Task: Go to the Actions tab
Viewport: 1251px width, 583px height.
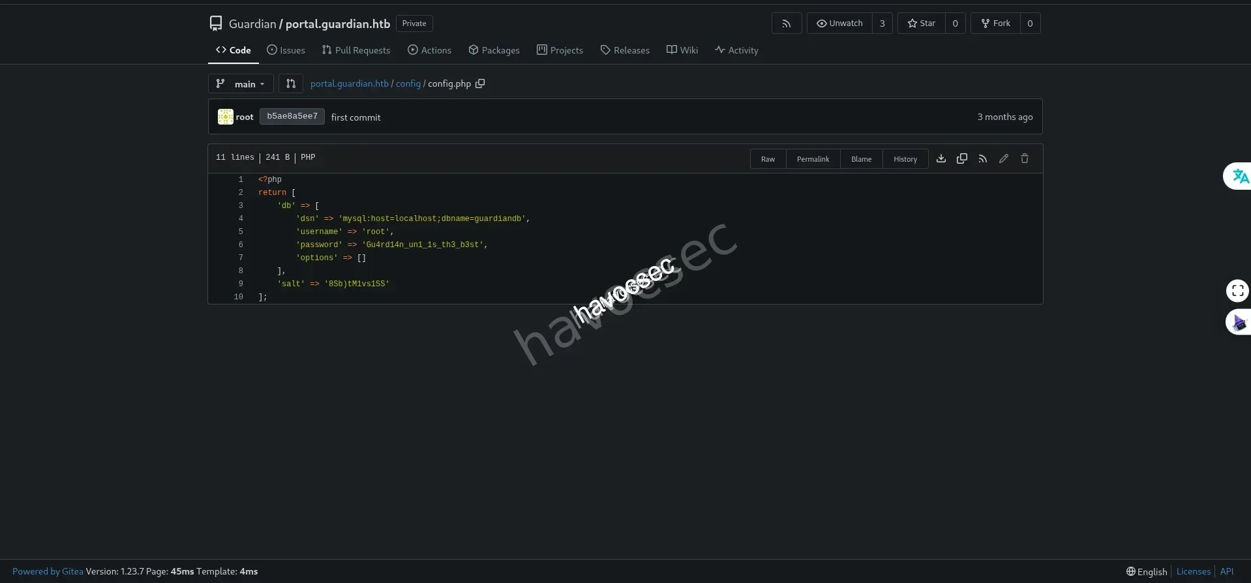Action: (429, 50)
